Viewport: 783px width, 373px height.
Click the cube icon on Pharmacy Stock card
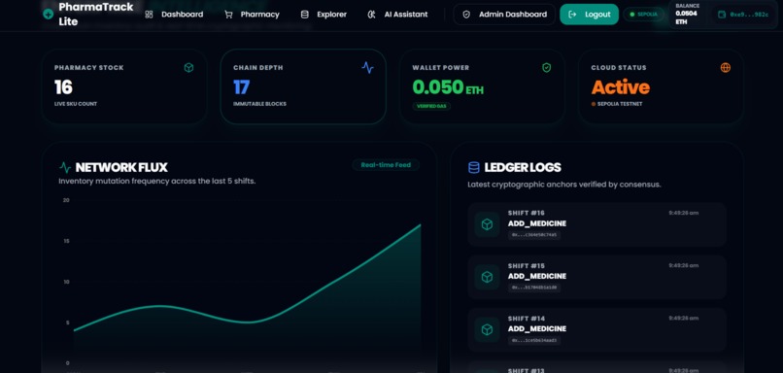[x=188, y=67]
